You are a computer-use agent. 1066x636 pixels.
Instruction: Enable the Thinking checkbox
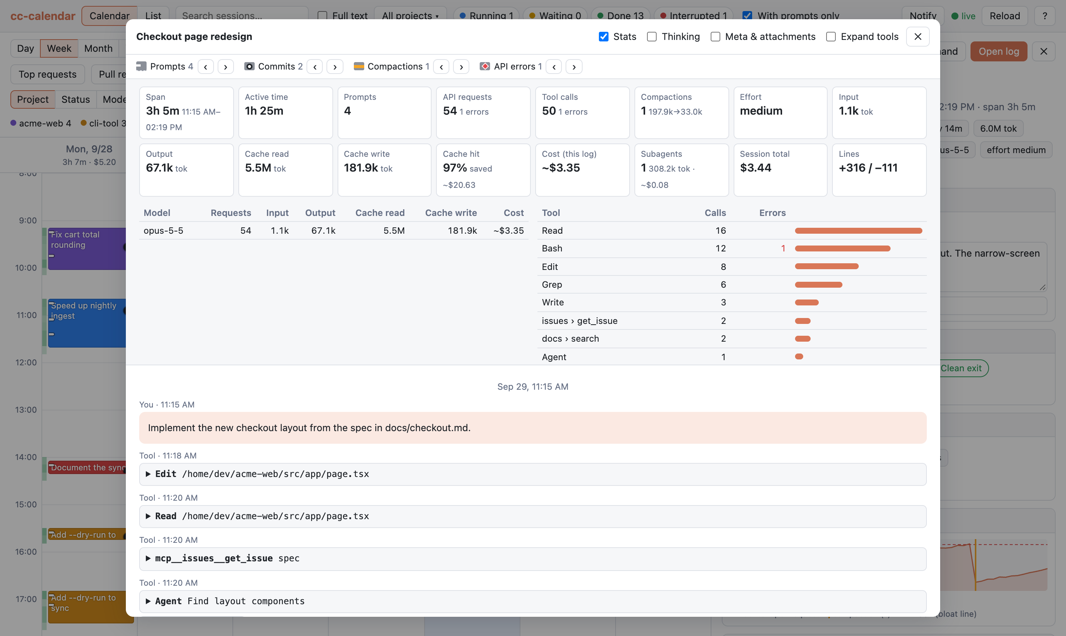click(x=651, y=37)
